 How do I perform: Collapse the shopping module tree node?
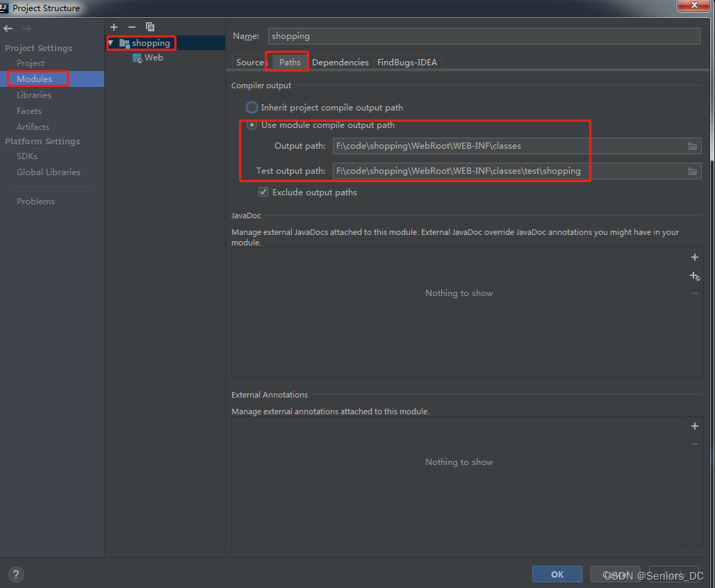point(111,43)
